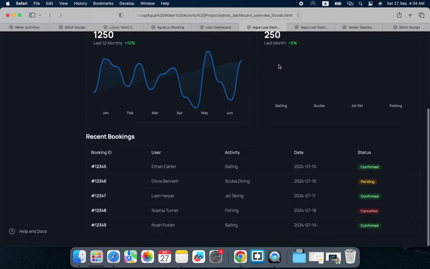Click the Booking ID column header
The width and height of the screenshot is (430, 269).
tap(101, 152)
